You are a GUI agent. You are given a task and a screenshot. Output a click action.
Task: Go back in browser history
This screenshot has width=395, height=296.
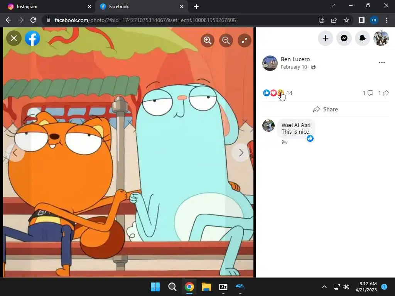coord(8,20)
